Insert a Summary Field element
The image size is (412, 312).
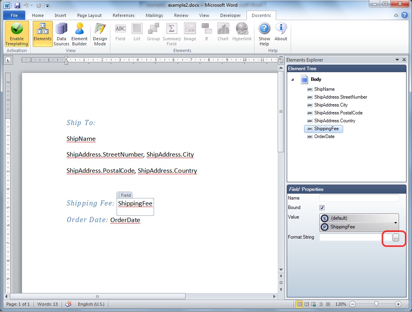click(x=172, y=34)
